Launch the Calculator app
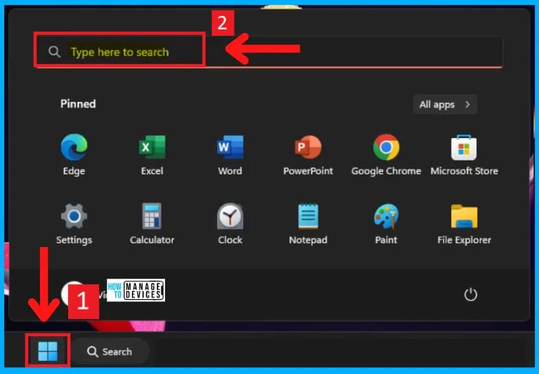This screenshot has height=374, width=539. click(152, 217)
